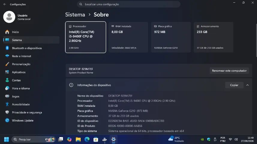Image resolution: width=257 pixels, height=144 pixels.
Task: Open the Windows Start menu
Action: [7, 139]
